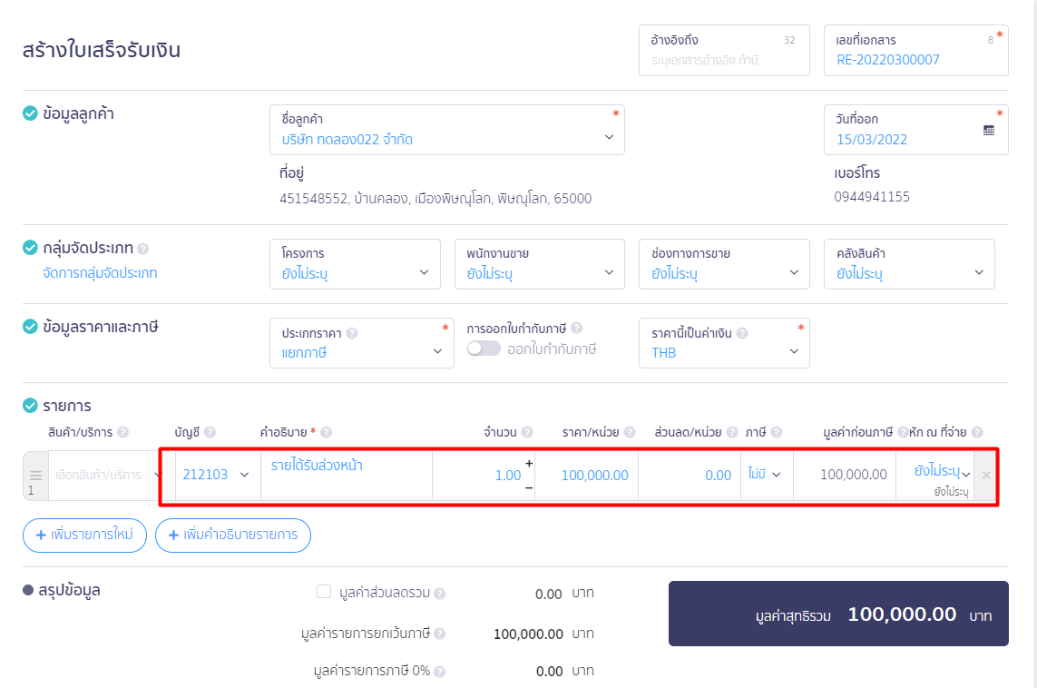Click help icon beside มูลค่าส่วนลดรวม
This screenshot has width=1037, height=688.
[440, 595]
